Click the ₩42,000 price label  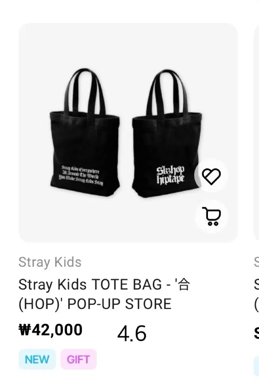coord(50,330)
